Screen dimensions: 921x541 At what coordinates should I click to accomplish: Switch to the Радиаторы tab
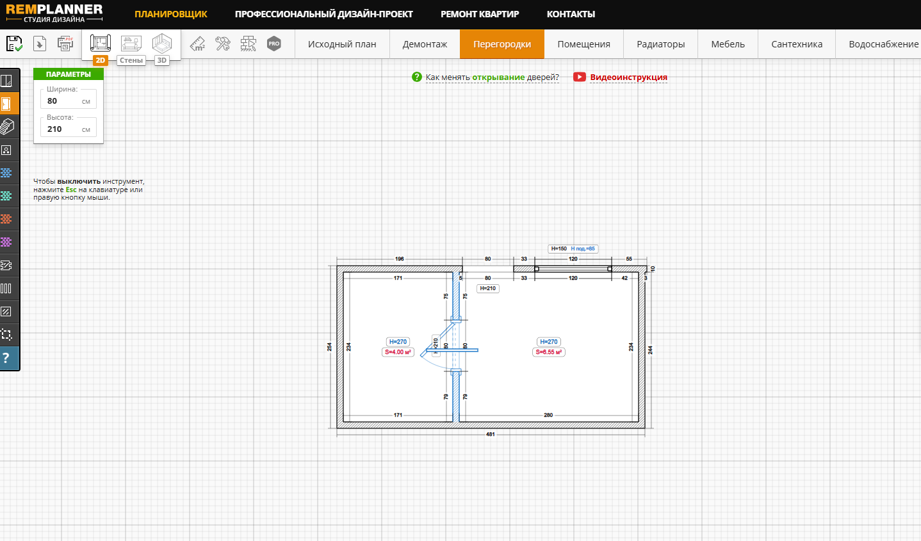(x=661, y=44)
